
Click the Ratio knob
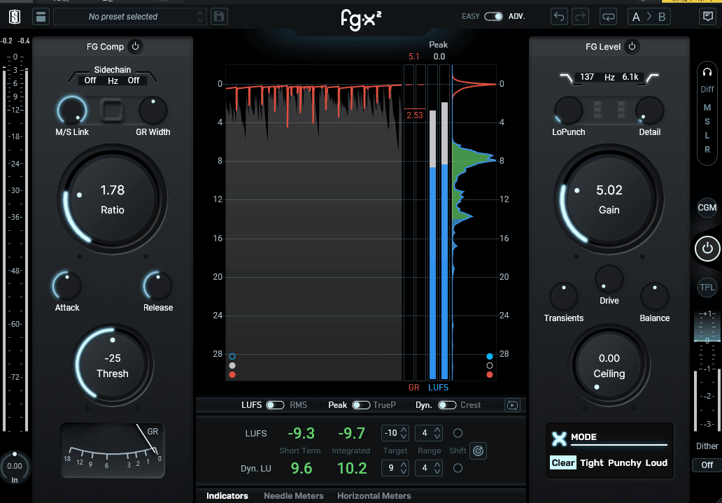[x=113, y=199]
